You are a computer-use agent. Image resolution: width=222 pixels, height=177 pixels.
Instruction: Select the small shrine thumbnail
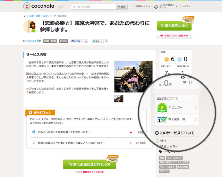click(x=119, y=99)
